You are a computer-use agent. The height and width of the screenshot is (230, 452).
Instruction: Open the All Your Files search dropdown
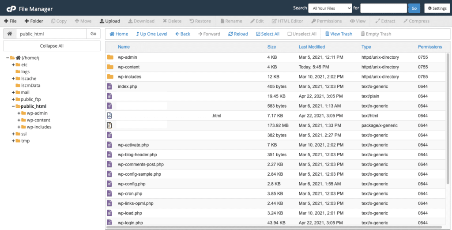pos(330,8)
